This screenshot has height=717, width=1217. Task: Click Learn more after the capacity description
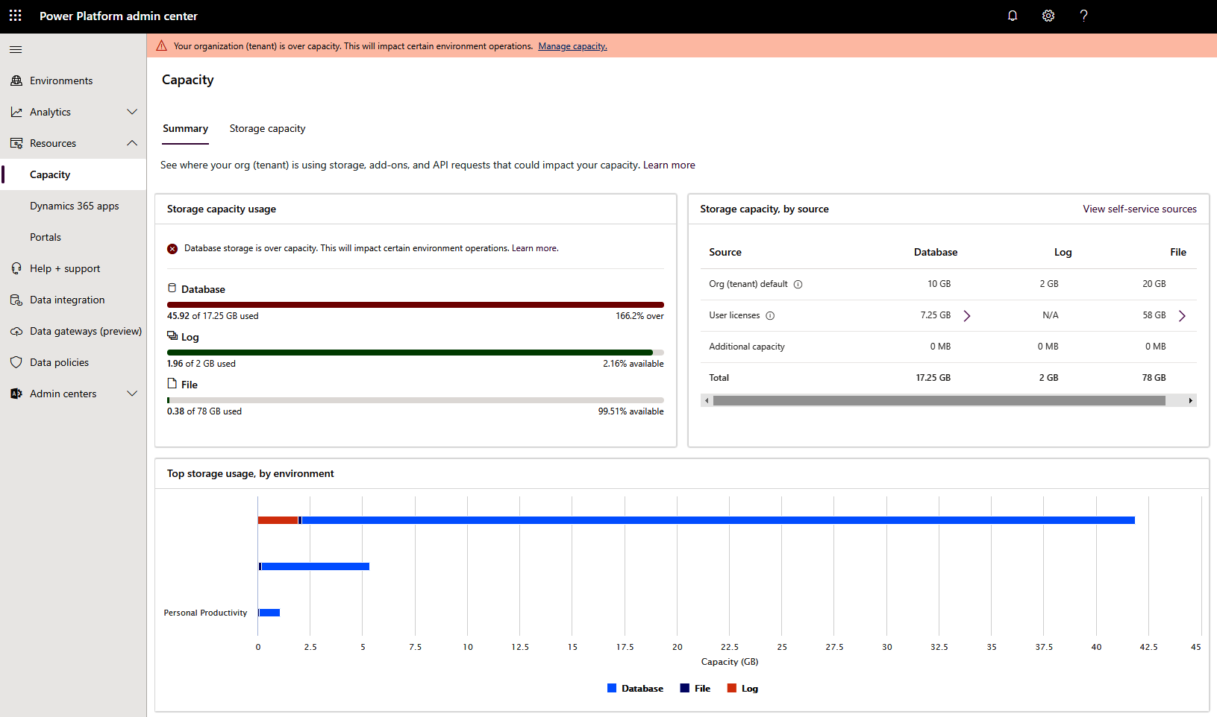pyautogui.click(x=669, y=165)
